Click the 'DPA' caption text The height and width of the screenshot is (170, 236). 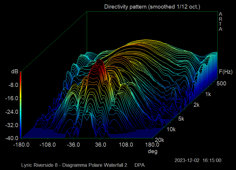140,165
